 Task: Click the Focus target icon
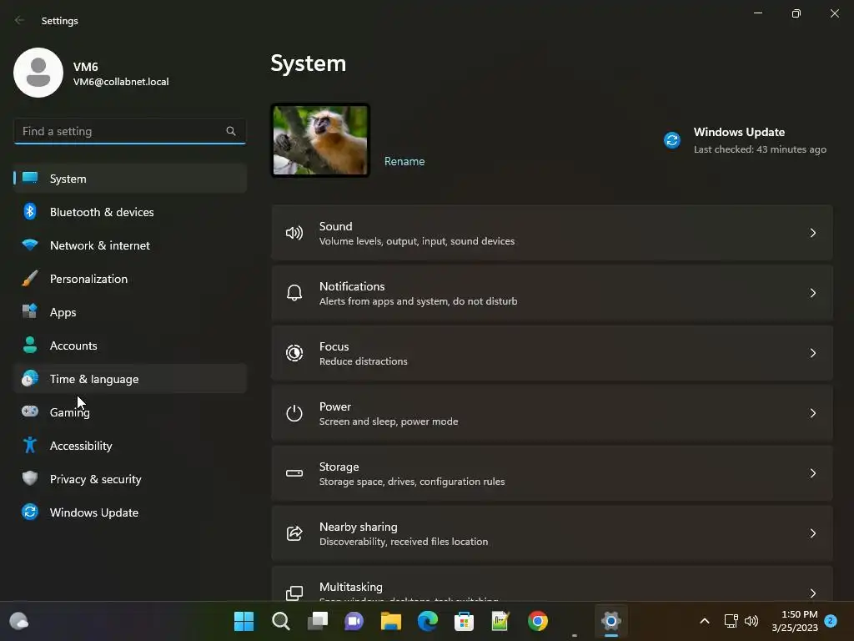(294, 353)
